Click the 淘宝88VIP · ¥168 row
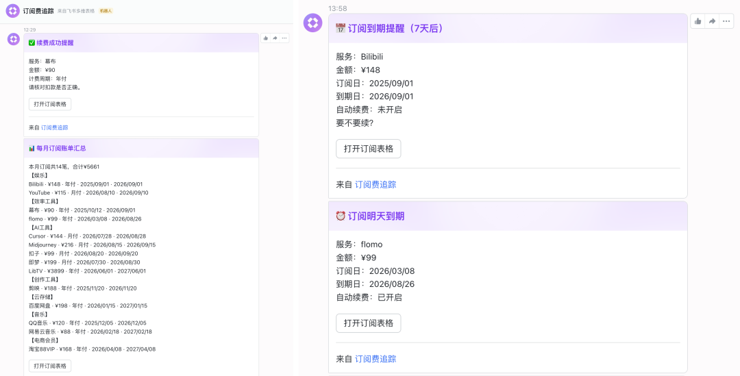 [92, 349]
